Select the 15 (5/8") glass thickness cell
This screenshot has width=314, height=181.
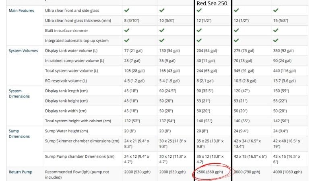click(281, 21)
